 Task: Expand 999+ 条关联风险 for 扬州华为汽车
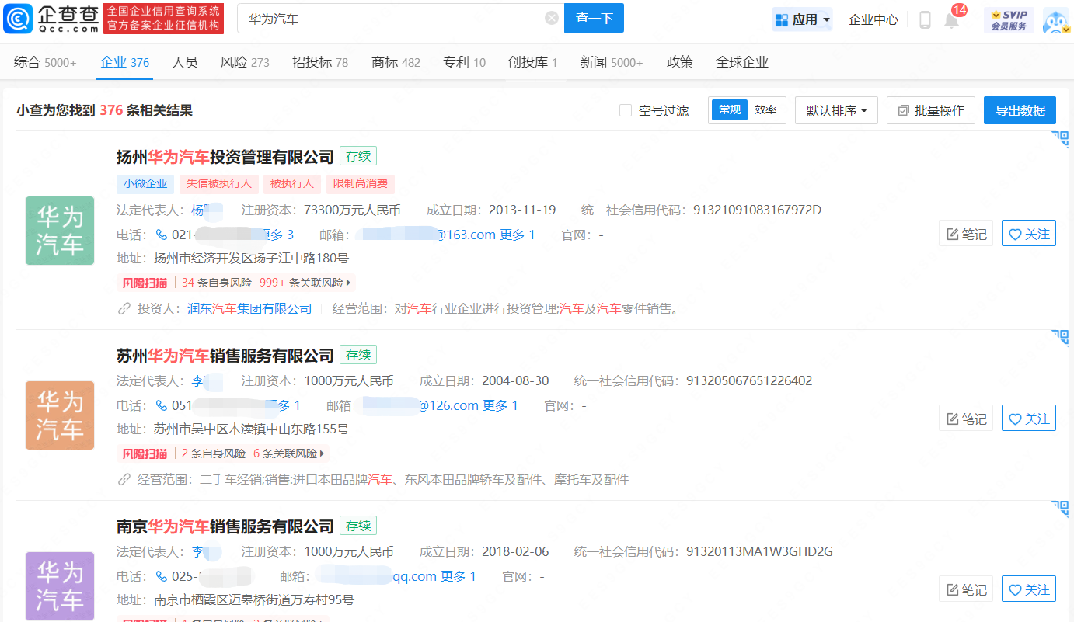point(305,283)
